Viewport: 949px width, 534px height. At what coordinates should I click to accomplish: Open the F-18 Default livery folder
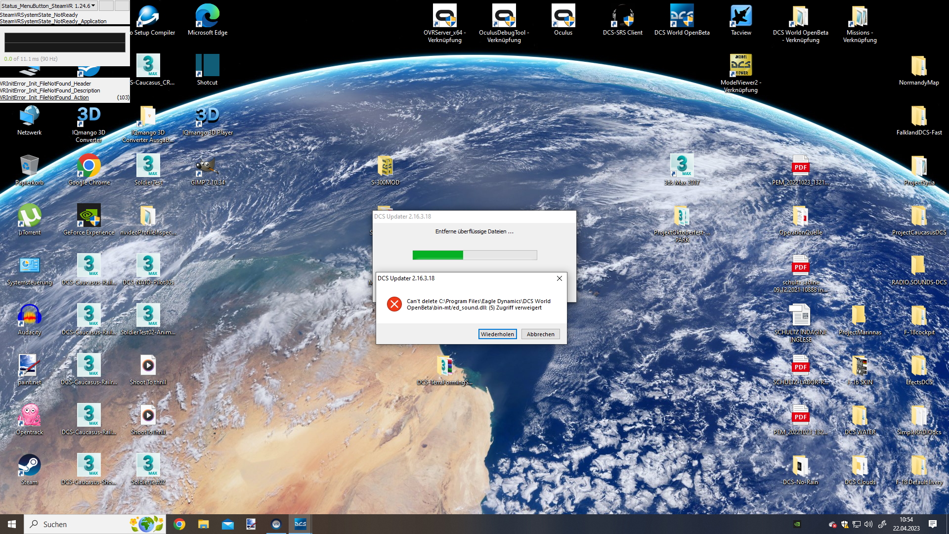click(919, 470)
